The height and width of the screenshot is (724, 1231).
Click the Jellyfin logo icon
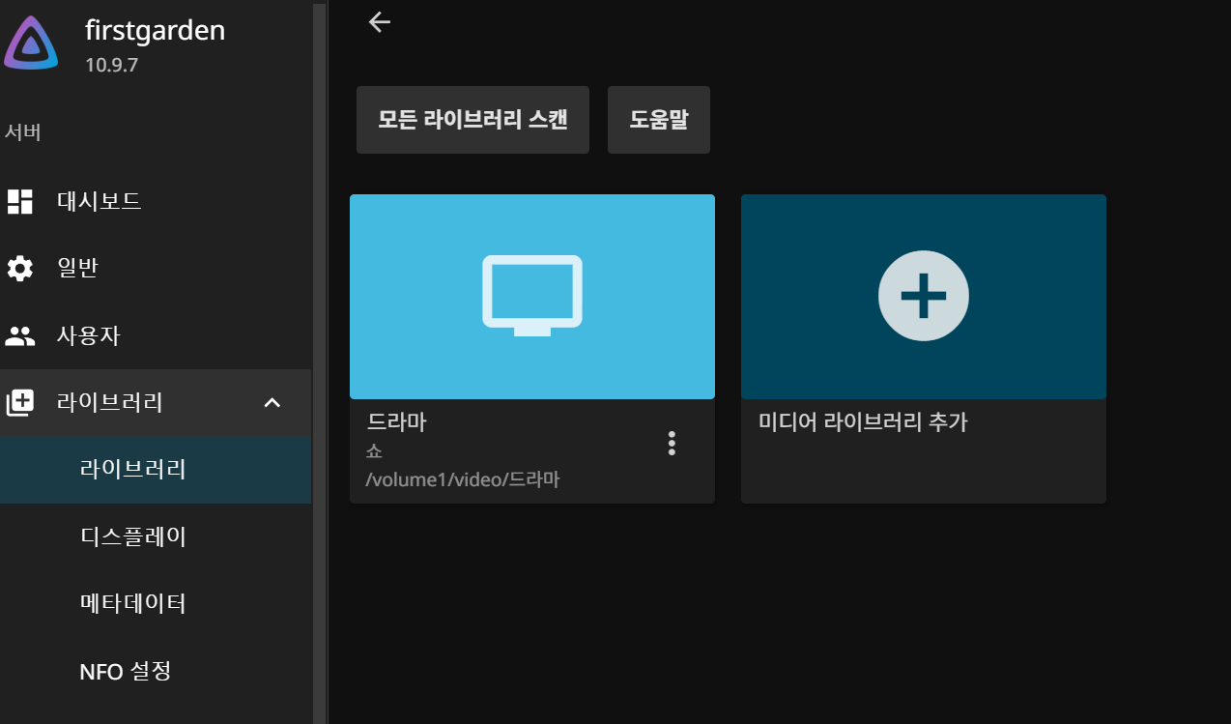click(x=31, y=43)
